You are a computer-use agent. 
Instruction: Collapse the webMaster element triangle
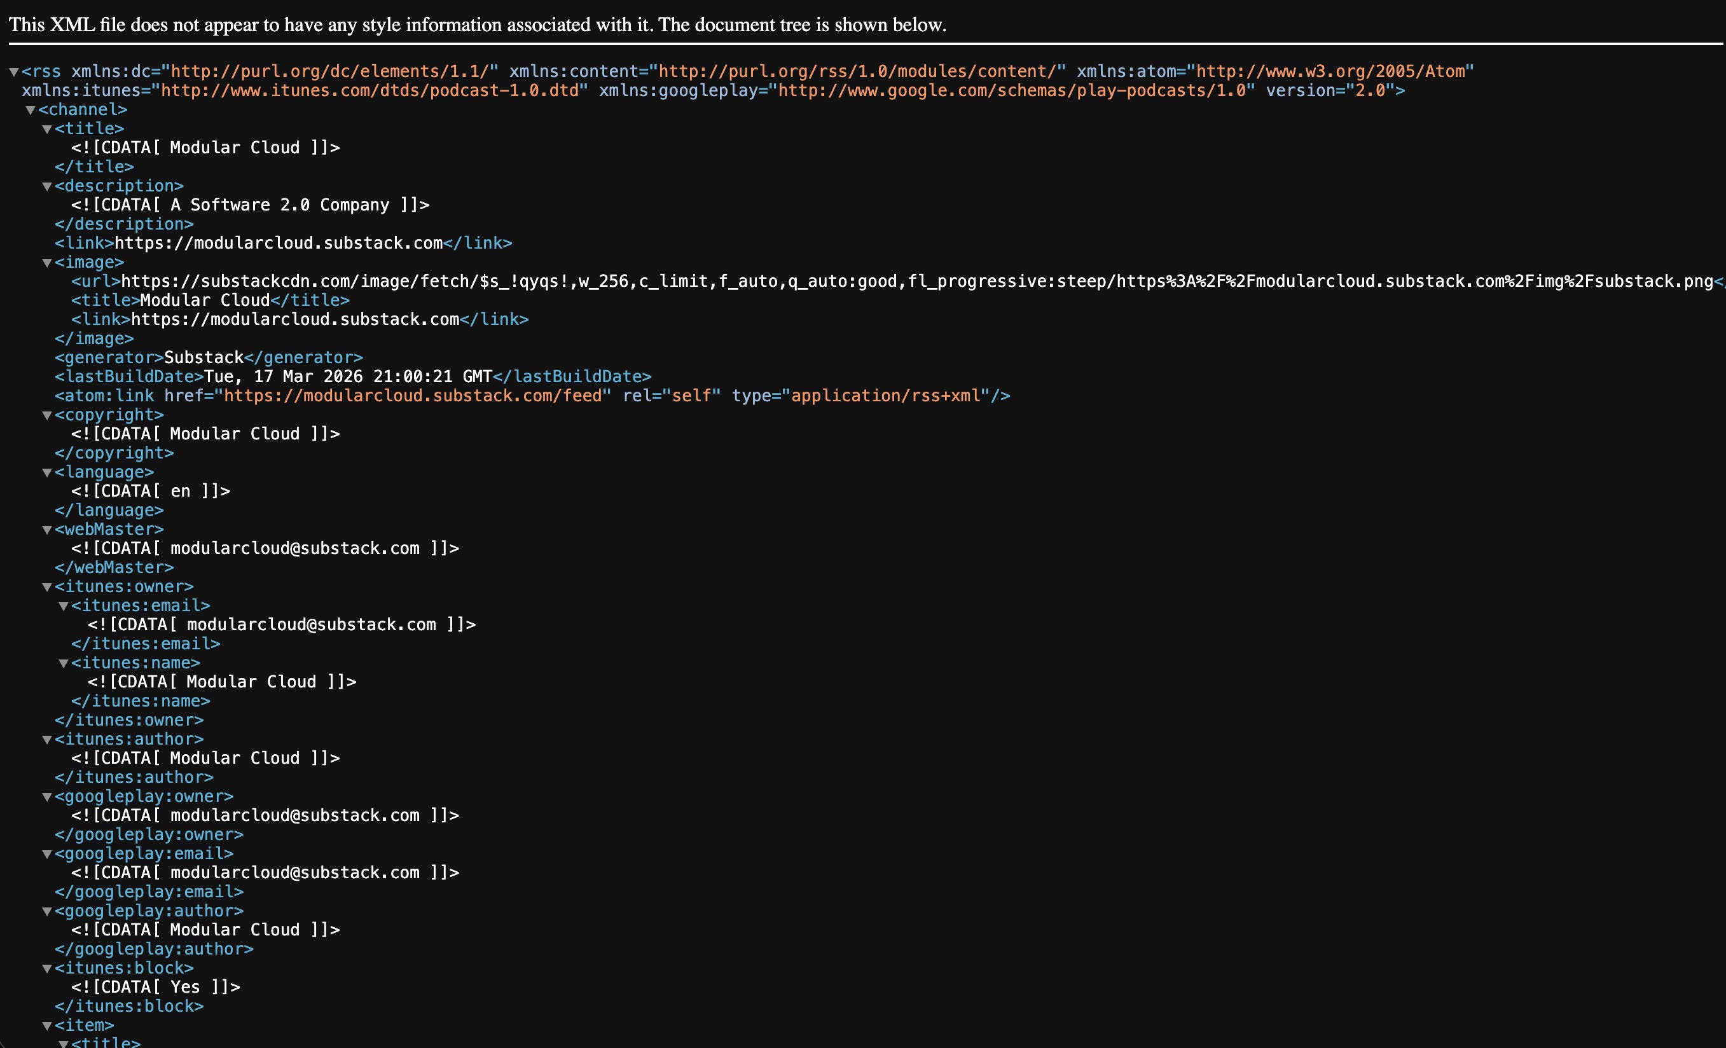[x=47, y=530]
